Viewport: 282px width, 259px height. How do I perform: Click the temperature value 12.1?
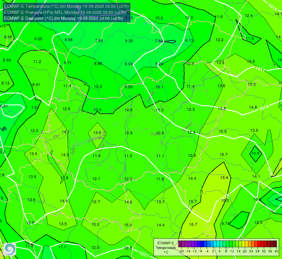click(x=96, y=179)
